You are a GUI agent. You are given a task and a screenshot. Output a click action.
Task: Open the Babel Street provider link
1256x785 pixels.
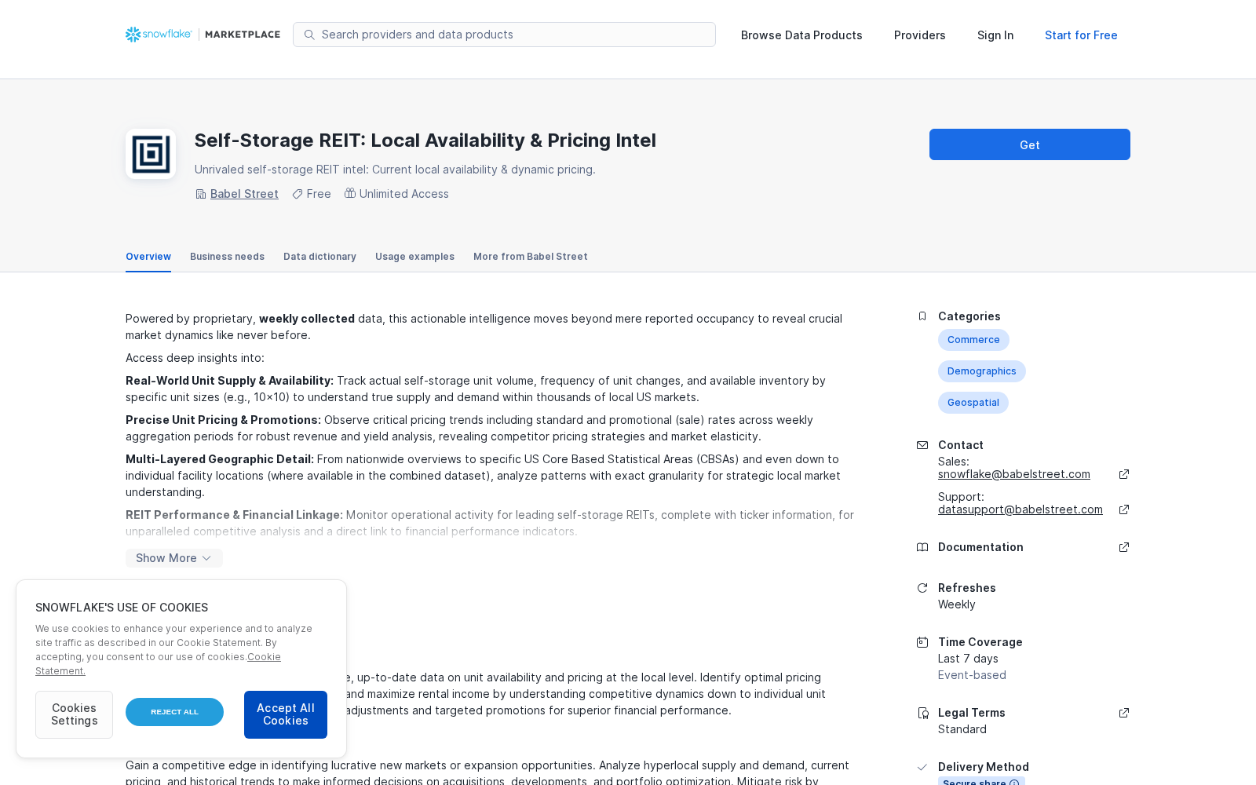pos(244,194)
